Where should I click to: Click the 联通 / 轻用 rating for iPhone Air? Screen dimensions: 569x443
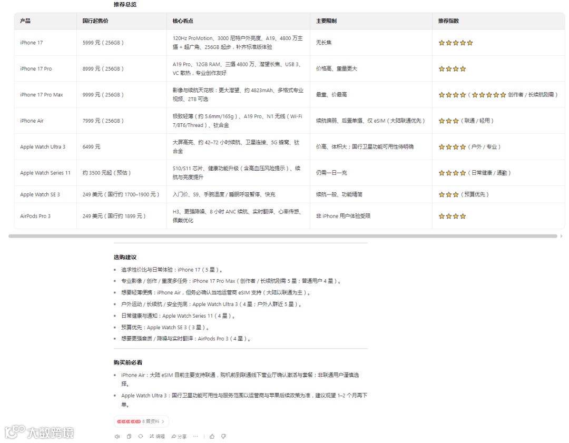[466, 121]
